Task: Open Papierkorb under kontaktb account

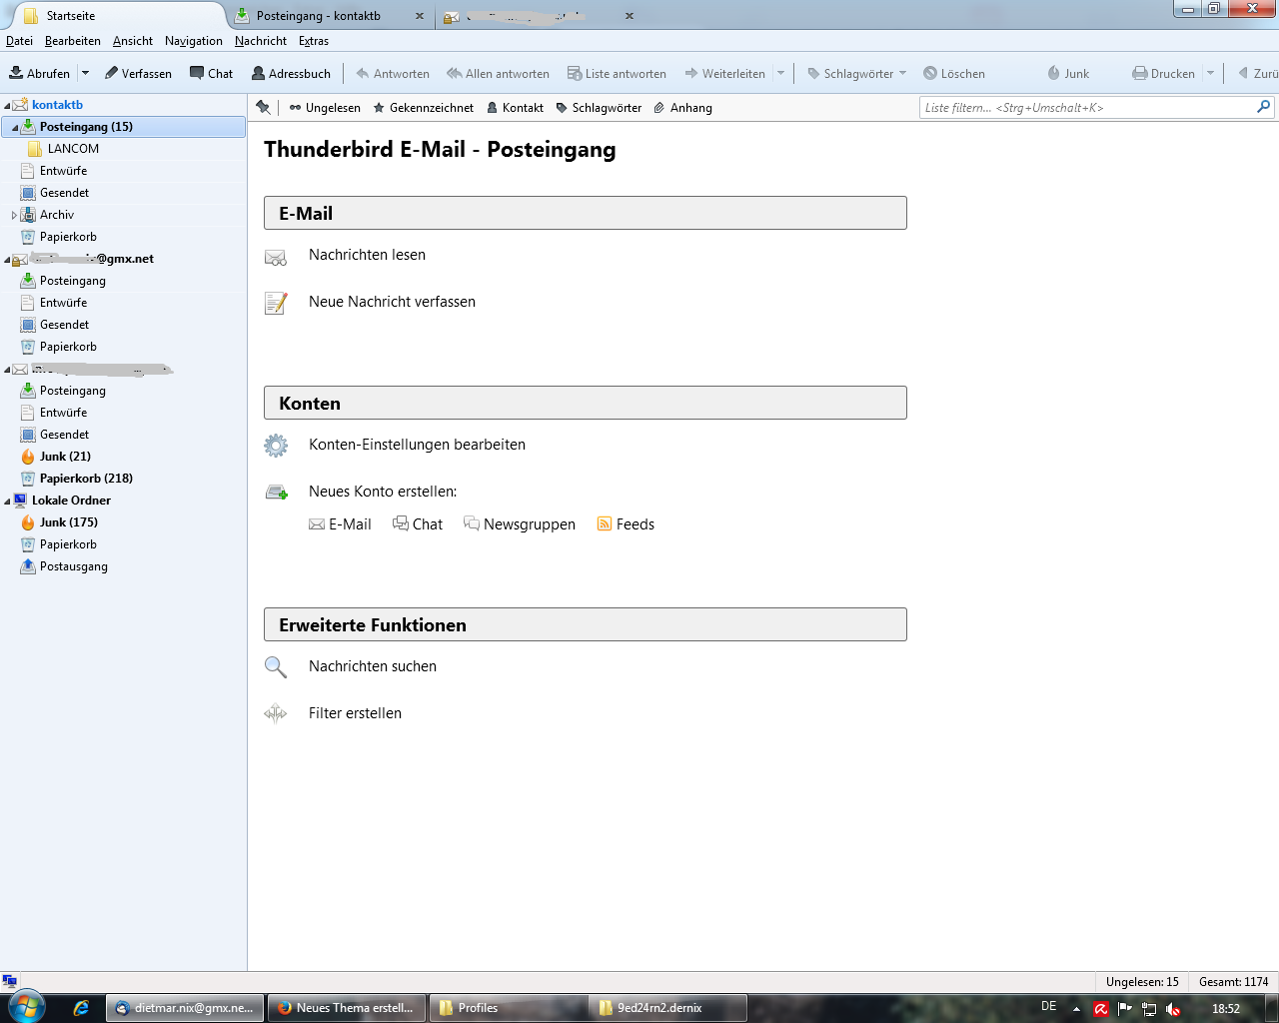Action: pyautogui.click(x=68, y=237)
